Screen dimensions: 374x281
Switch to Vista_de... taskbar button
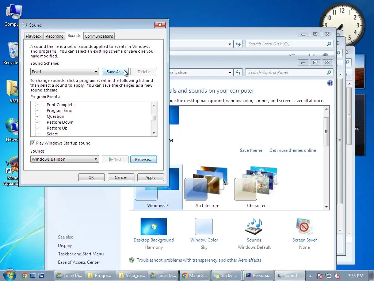click(132, 276)
